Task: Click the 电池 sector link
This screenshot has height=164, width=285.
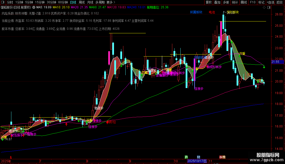Action: click(x=212, y=12)
